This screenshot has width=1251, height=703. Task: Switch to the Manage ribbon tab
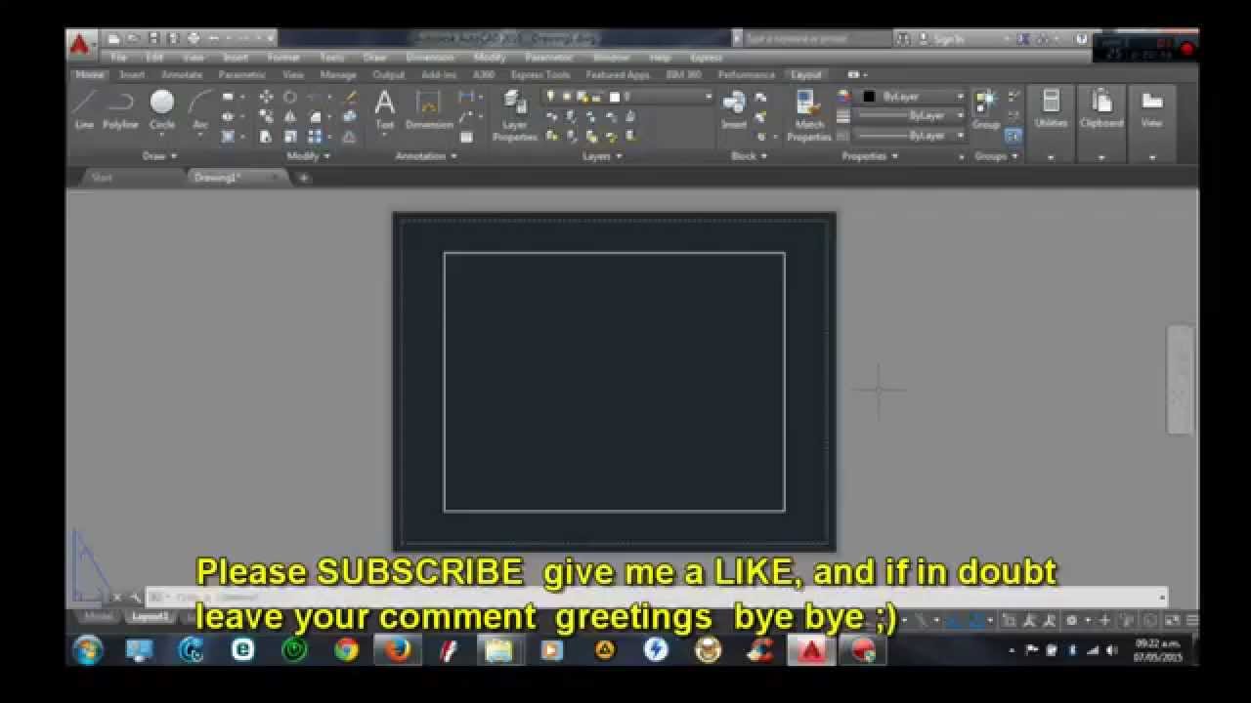338,75
